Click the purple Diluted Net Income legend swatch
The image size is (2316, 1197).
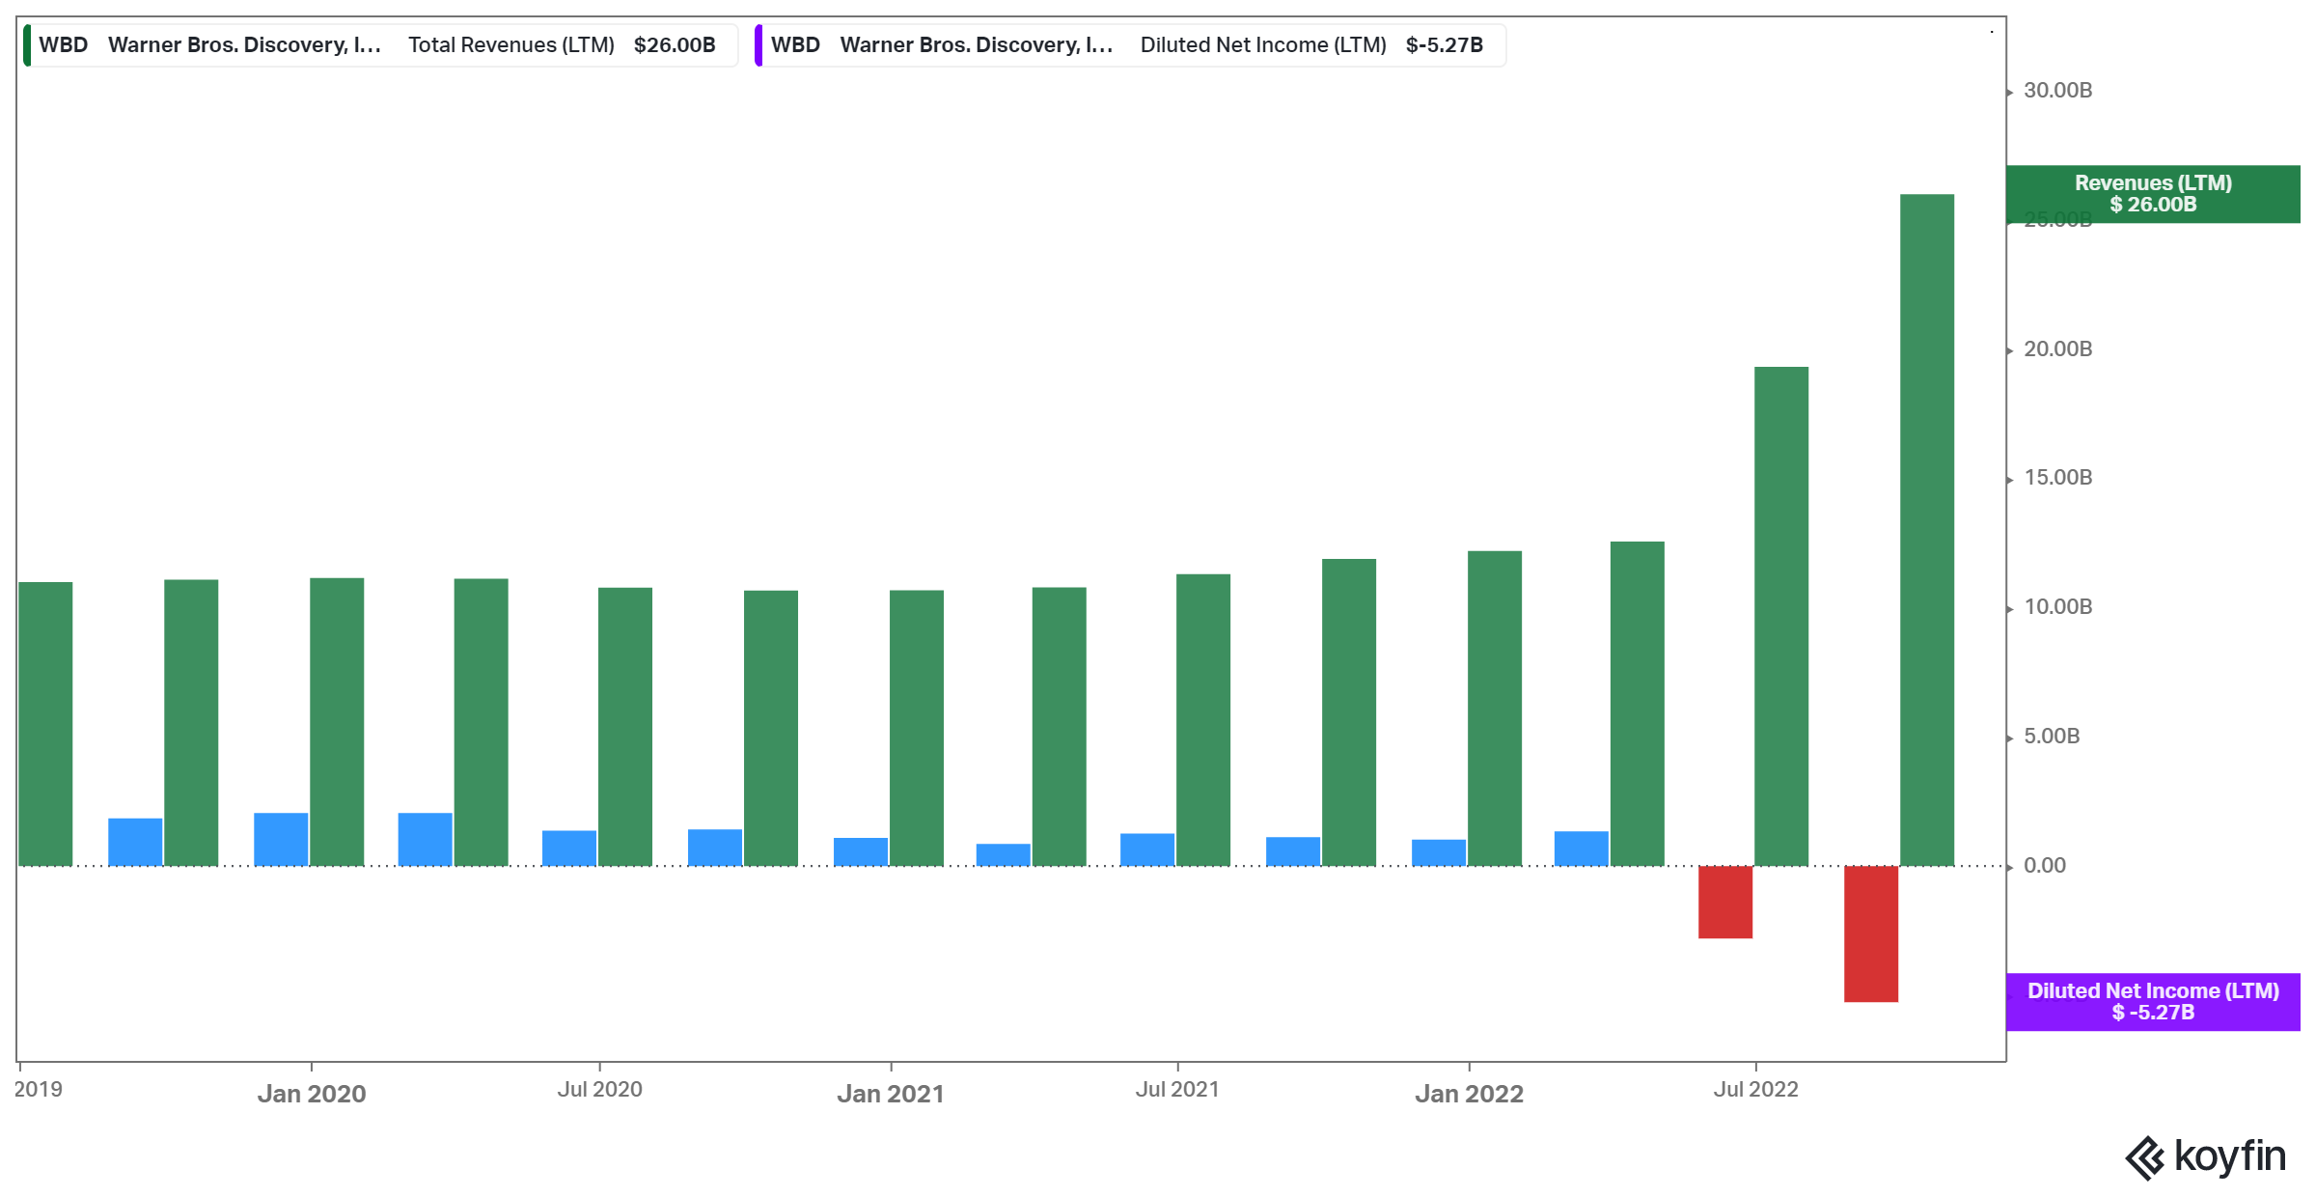click(759, 45)
